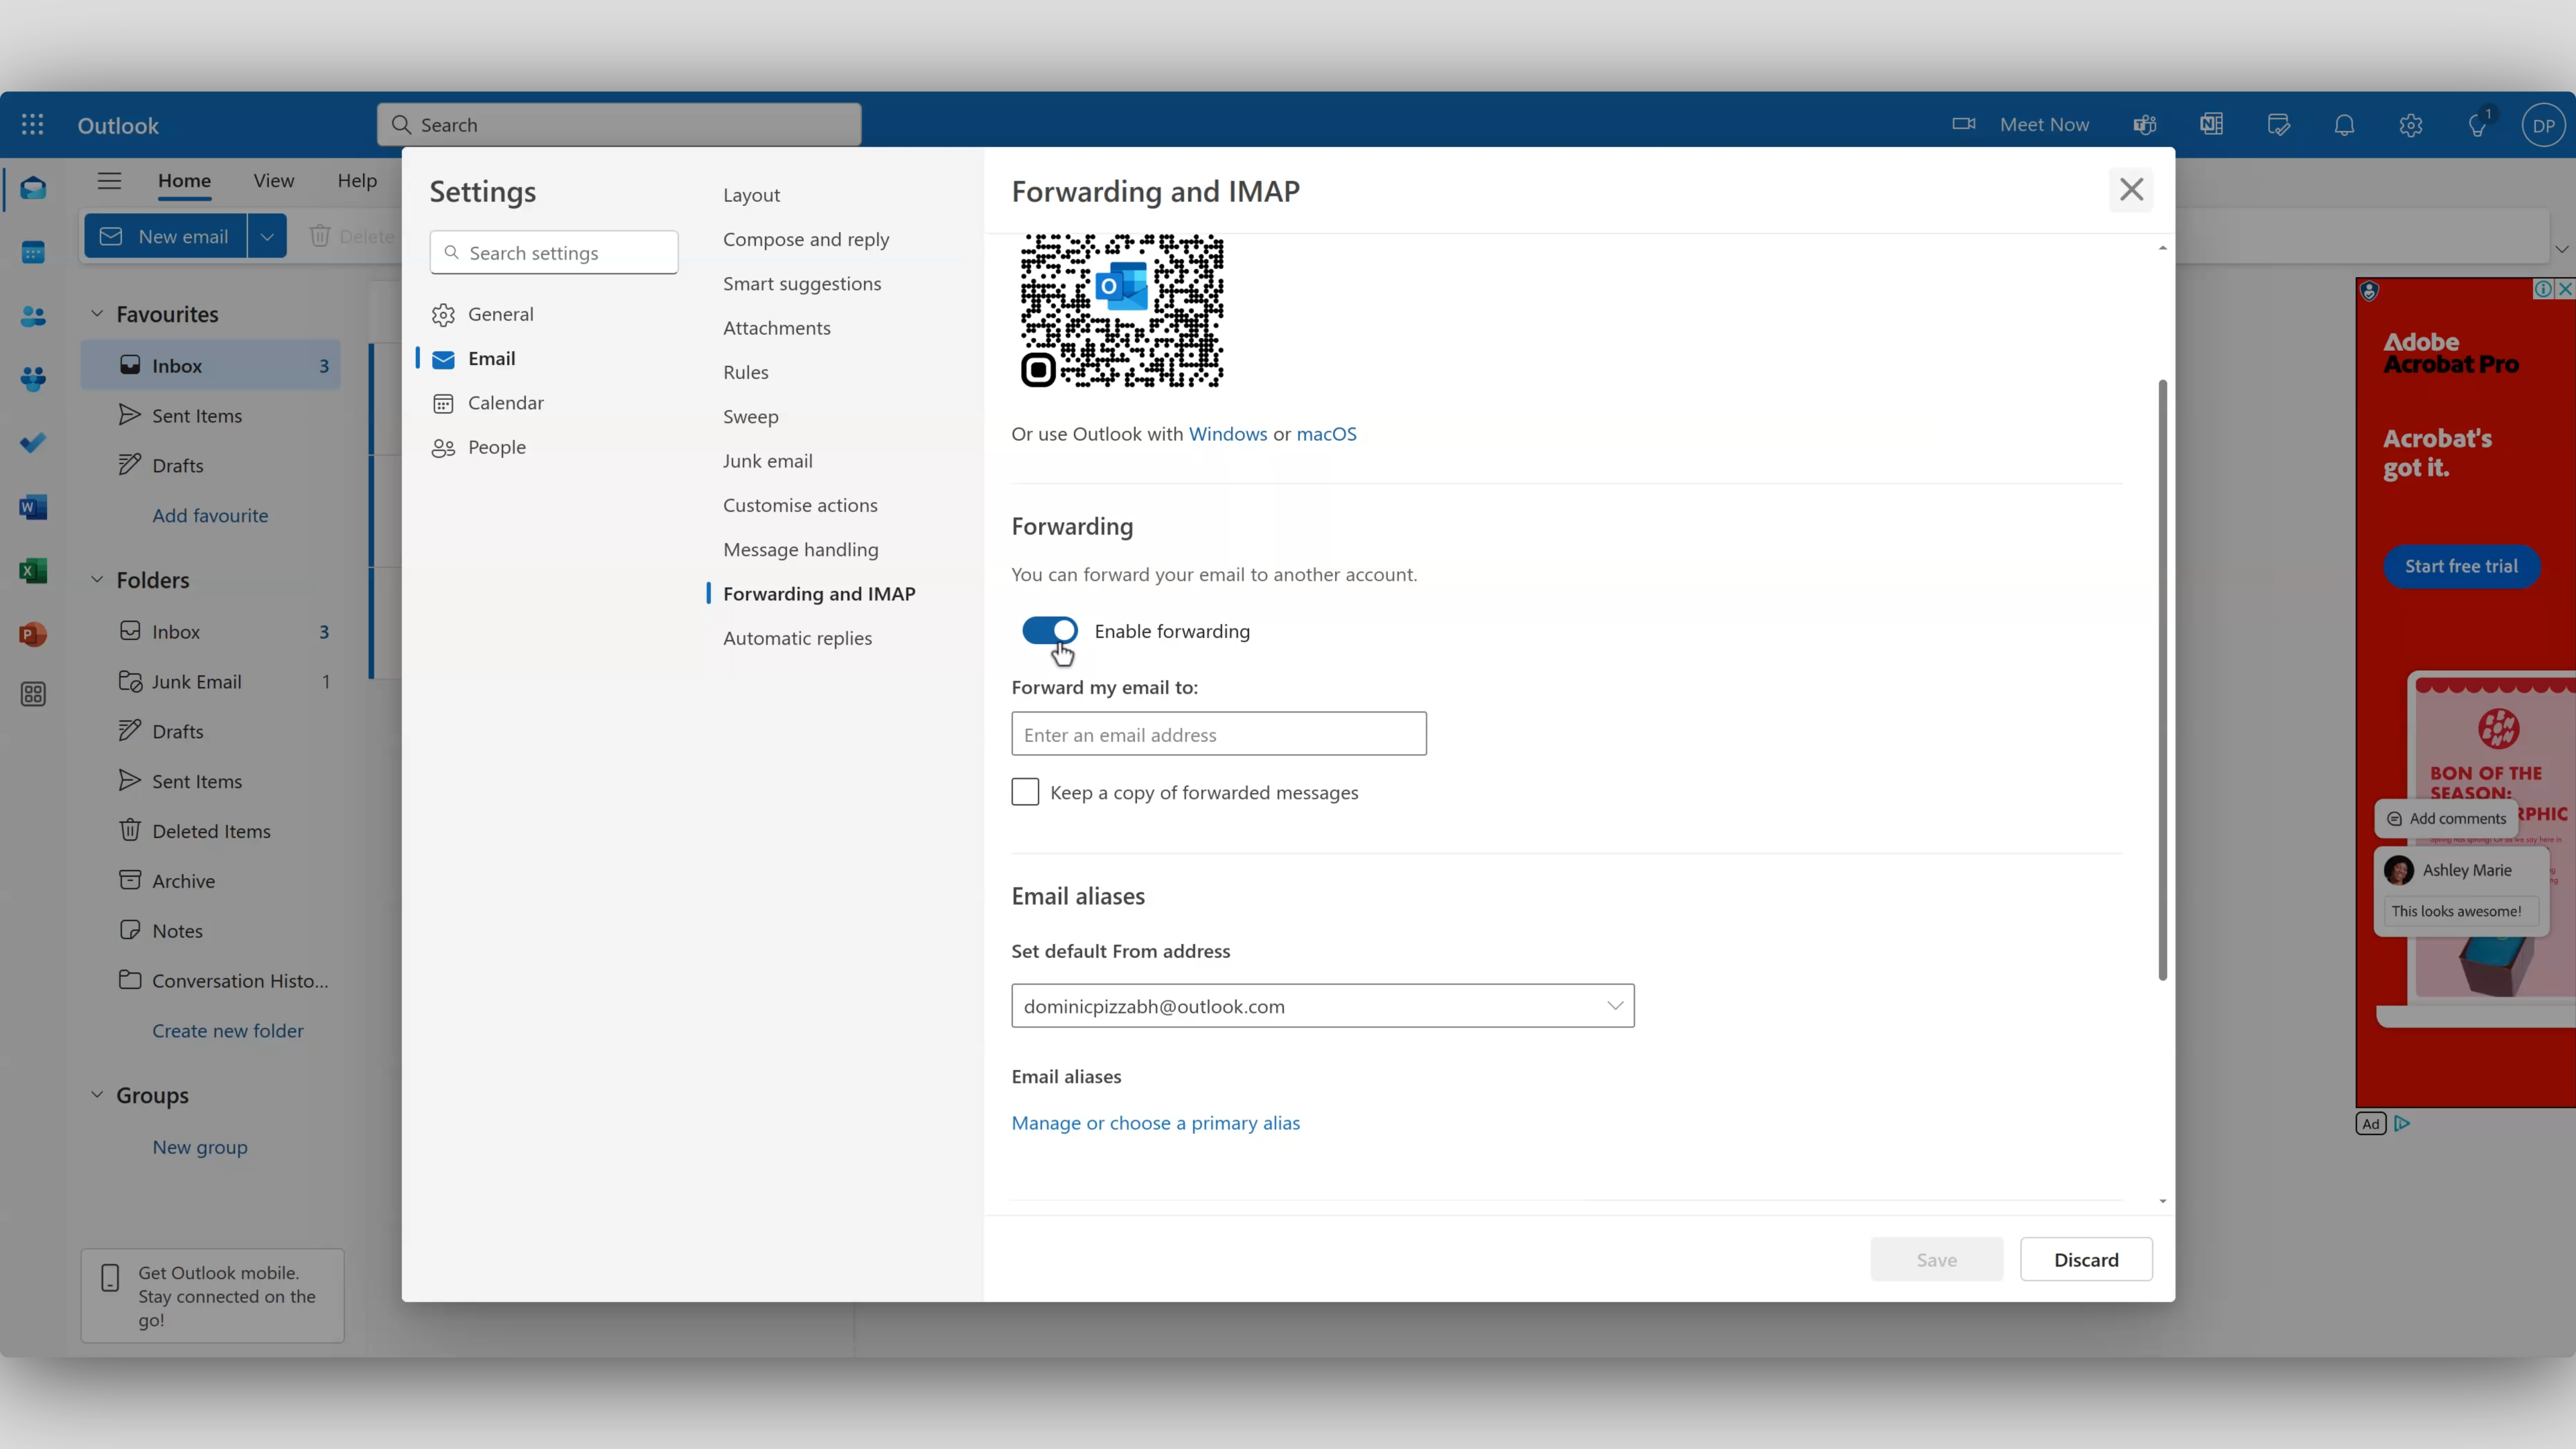Image resolution: width=2576 pixels, height=1449 pixels.
Task: Open My Day icon in header
Action: (2278, 125)
